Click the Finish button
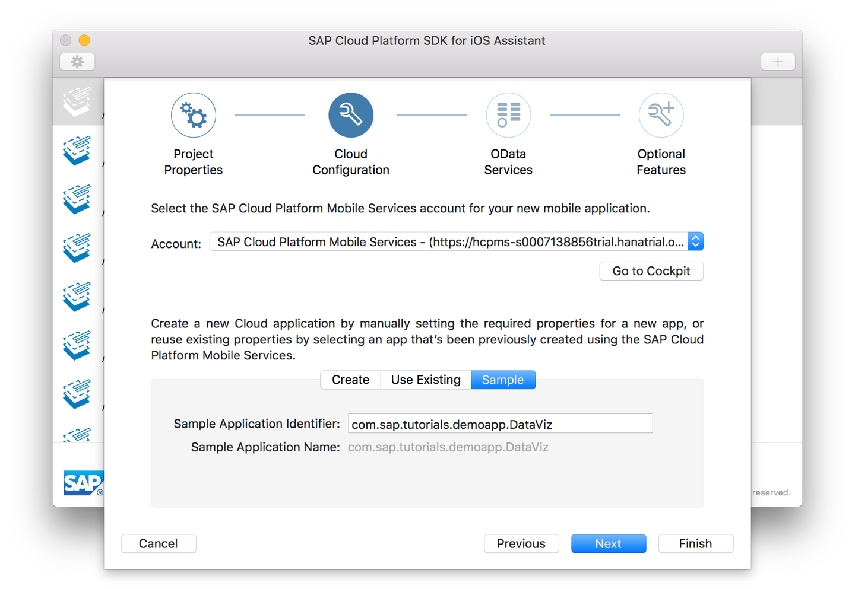The height and width of the screenshot is (589, 855). tap(696, 543)
